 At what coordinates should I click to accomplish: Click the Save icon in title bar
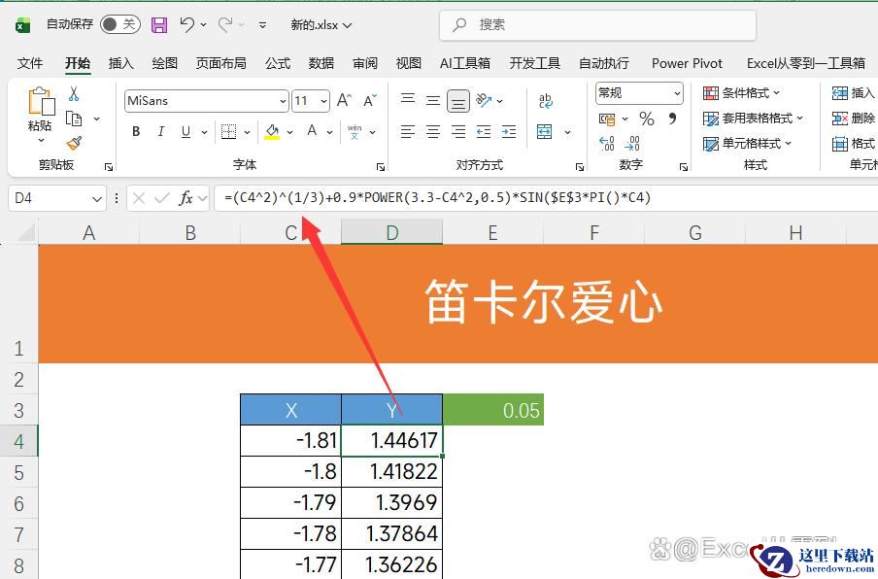click(x=159, y=25)
